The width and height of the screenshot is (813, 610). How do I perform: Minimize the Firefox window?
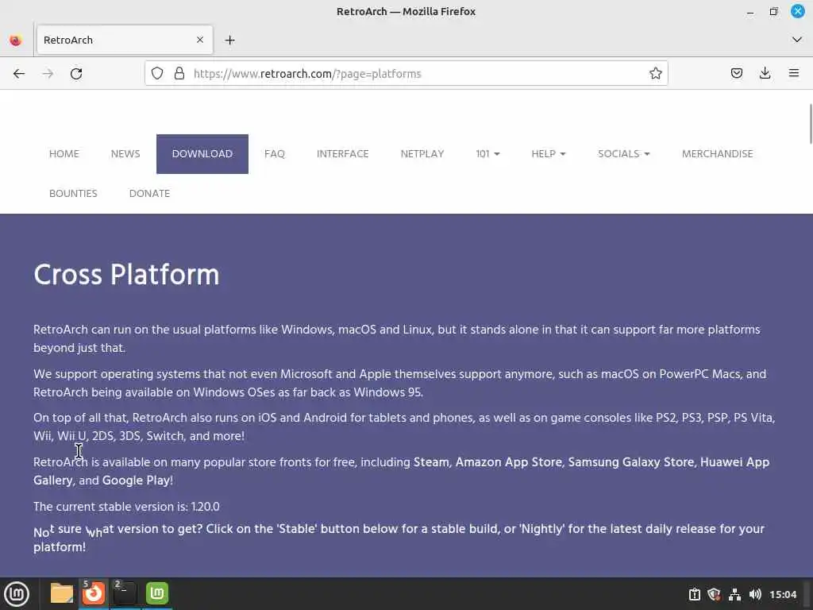pyautogui.click(x=750, y=11)
